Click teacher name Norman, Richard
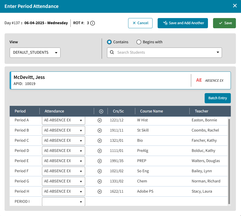The width and height of the screenshot is (241, 216). pos(206,181)
